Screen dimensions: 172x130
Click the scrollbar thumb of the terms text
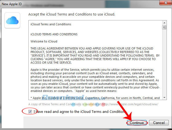(x=164, y=27)
